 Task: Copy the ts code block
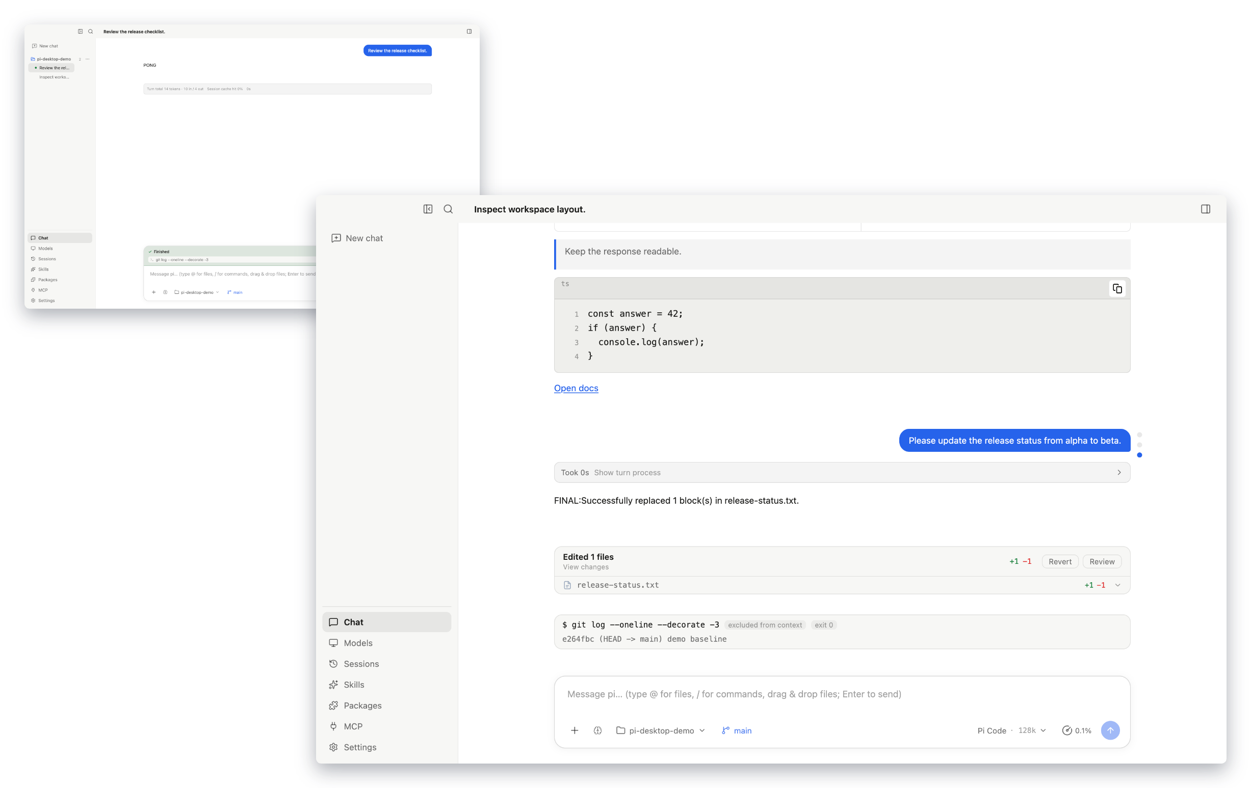1117,289
